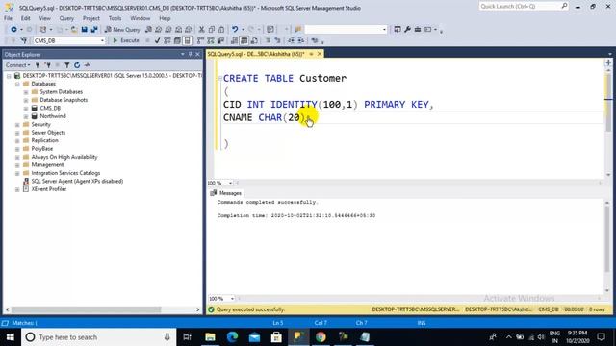This screenshot has width=616, height=346.
Task: Open File Explorer from the taskbar
Action: pos(210,337)
